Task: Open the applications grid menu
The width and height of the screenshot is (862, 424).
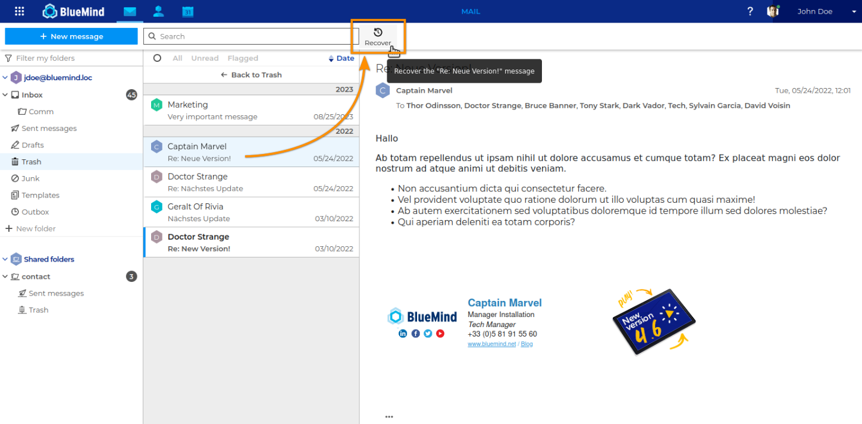Action: point(19,11)
